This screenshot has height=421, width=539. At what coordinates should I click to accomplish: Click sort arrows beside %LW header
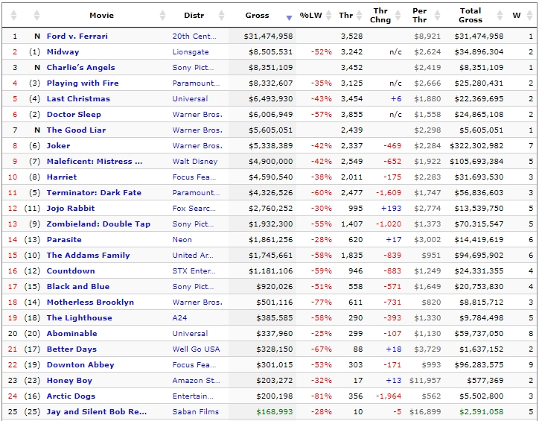point(328,15)
